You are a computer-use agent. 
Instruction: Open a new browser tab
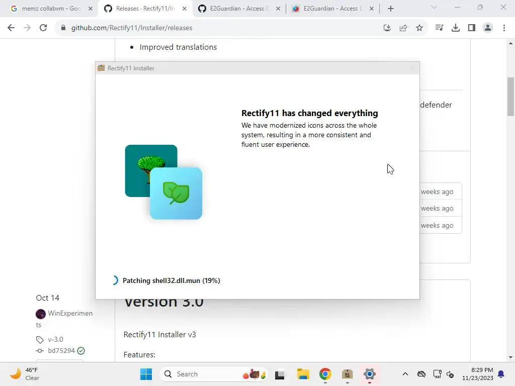[390, 9]
